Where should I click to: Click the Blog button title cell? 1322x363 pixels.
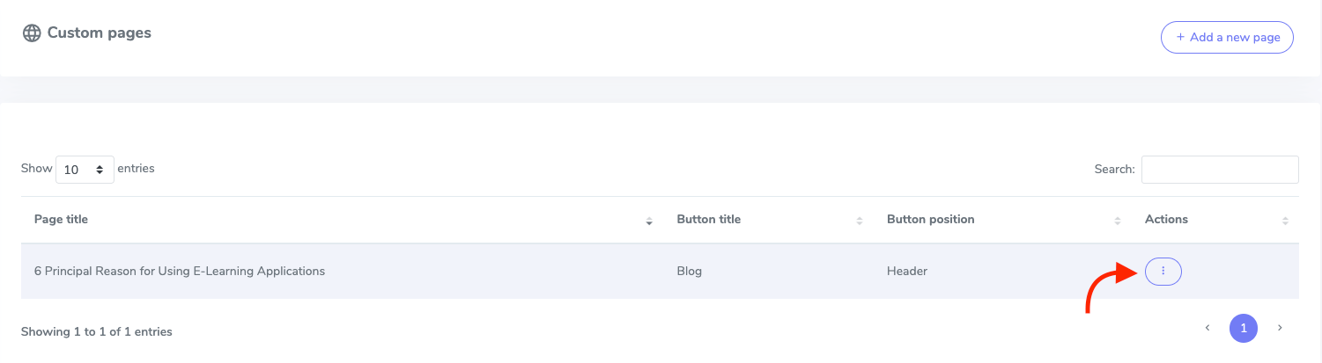click(x=689, y=272)
